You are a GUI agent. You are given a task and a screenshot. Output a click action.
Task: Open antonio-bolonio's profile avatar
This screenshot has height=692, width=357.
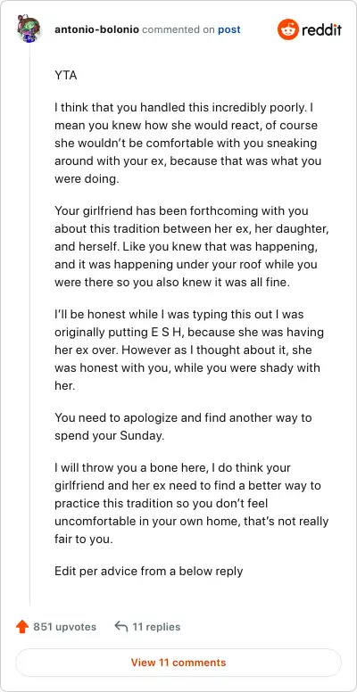coord(29,29)
